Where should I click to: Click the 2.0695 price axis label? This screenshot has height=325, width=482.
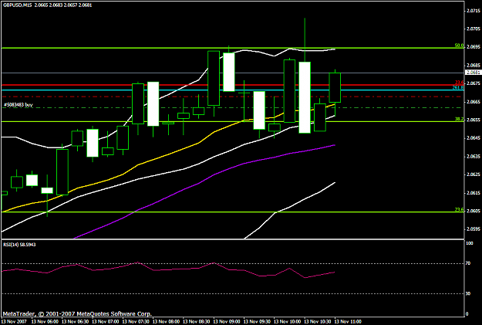click(x=473, y=47)
